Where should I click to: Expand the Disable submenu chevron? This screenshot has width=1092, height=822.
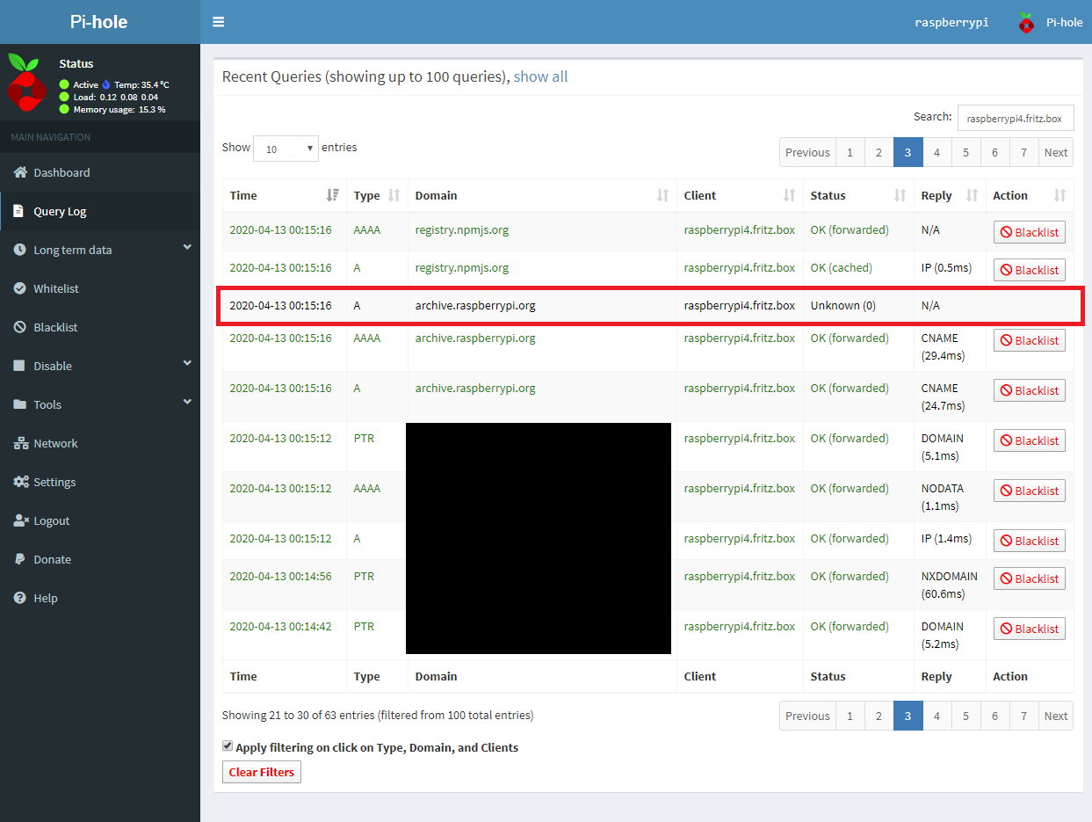click(x=187, y=365)
